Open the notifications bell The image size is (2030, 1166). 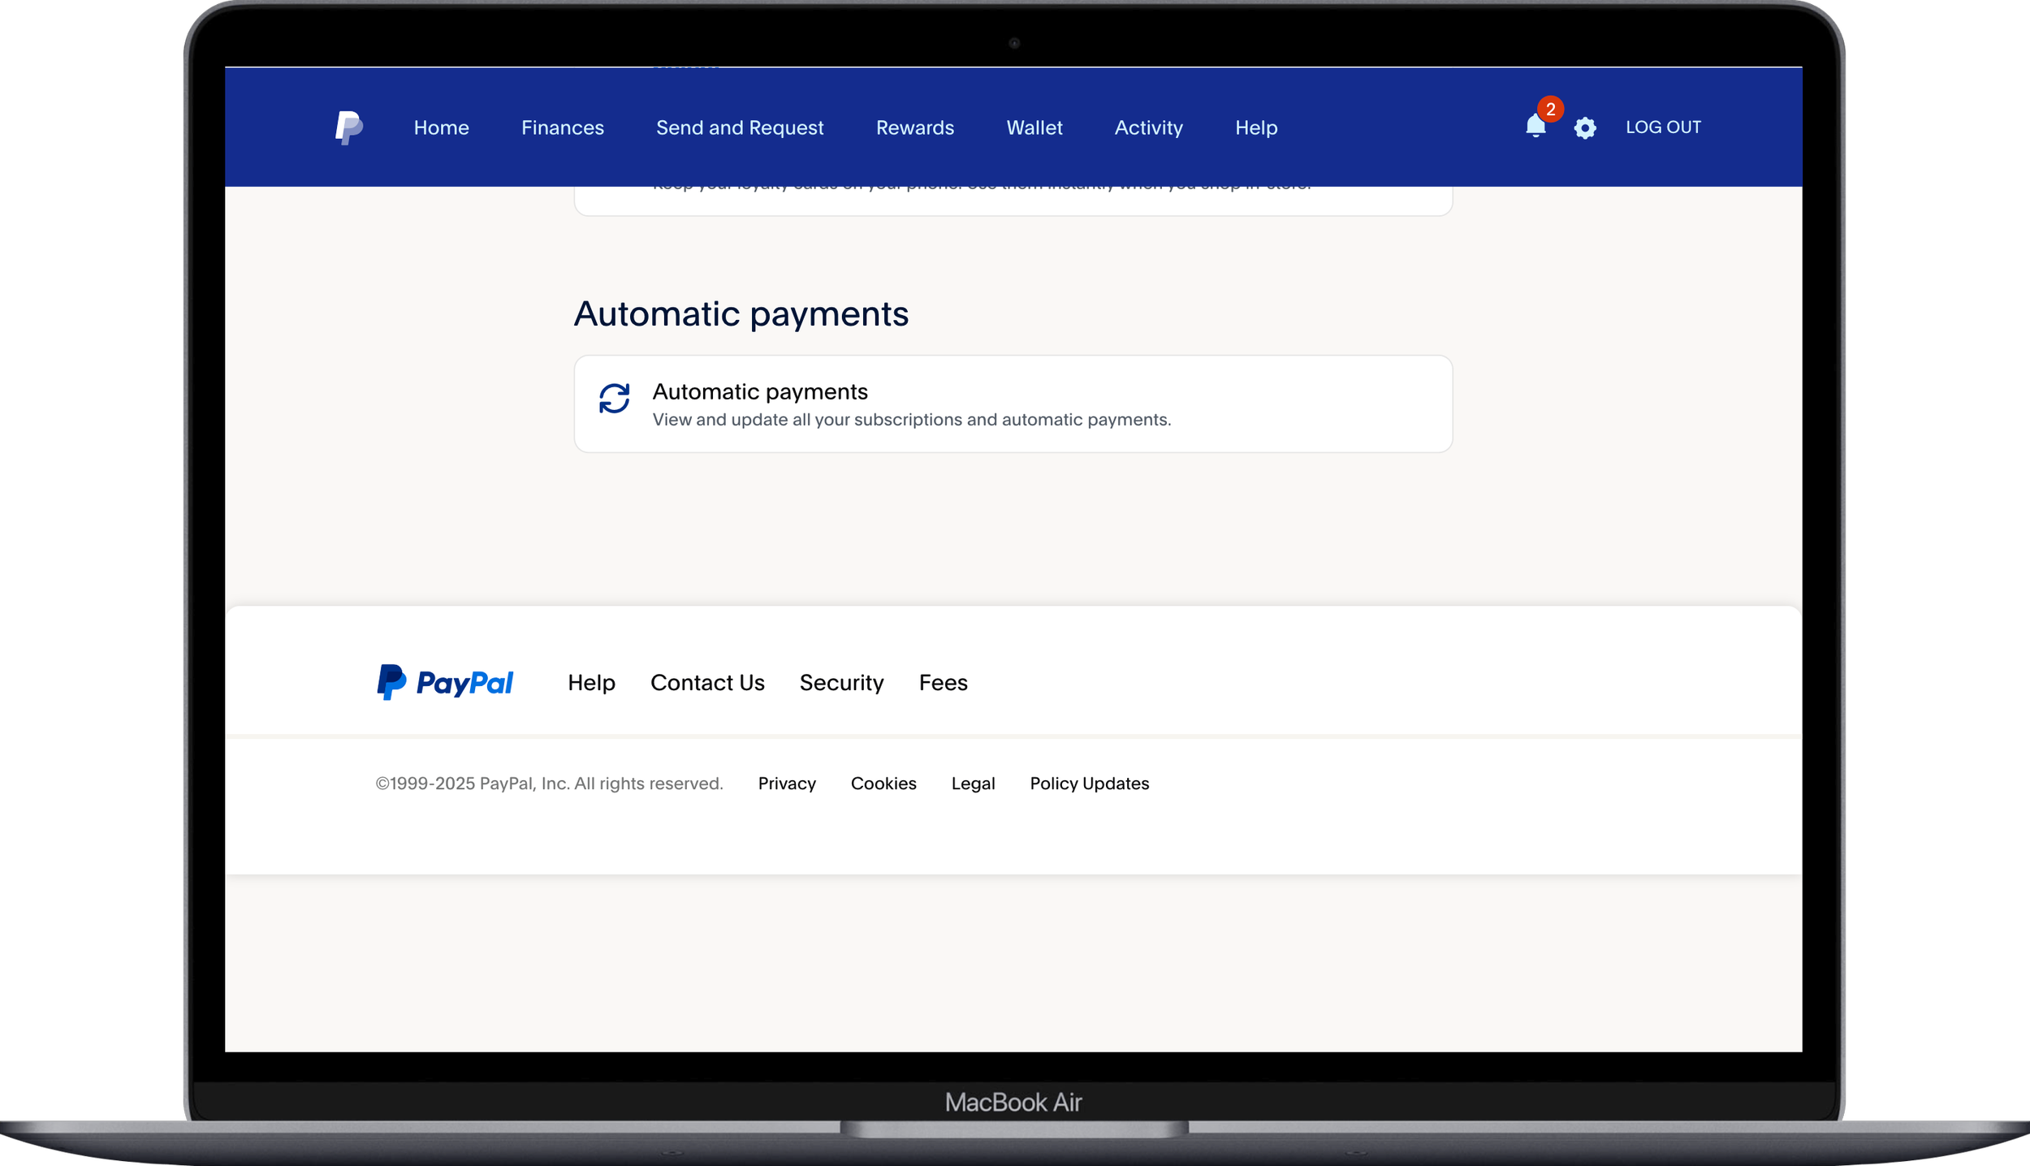1535,126
